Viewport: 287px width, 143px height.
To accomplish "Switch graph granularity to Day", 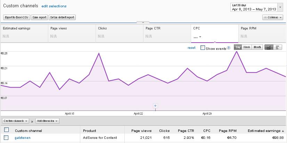I will [238, 47].
